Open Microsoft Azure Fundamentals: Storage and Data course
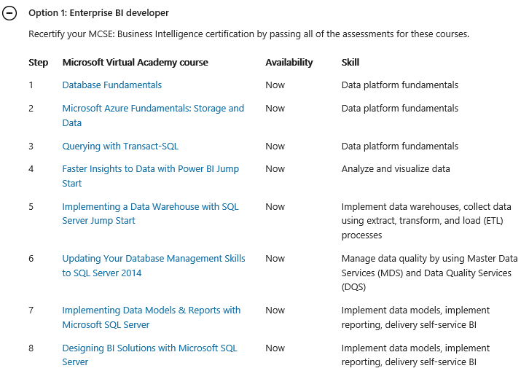Viewport: 529px width, 379px height. click(x=153, y=115)
